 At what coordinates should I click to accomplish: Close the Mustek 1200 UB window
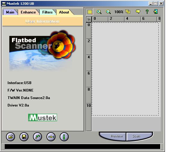coord(161,4)
